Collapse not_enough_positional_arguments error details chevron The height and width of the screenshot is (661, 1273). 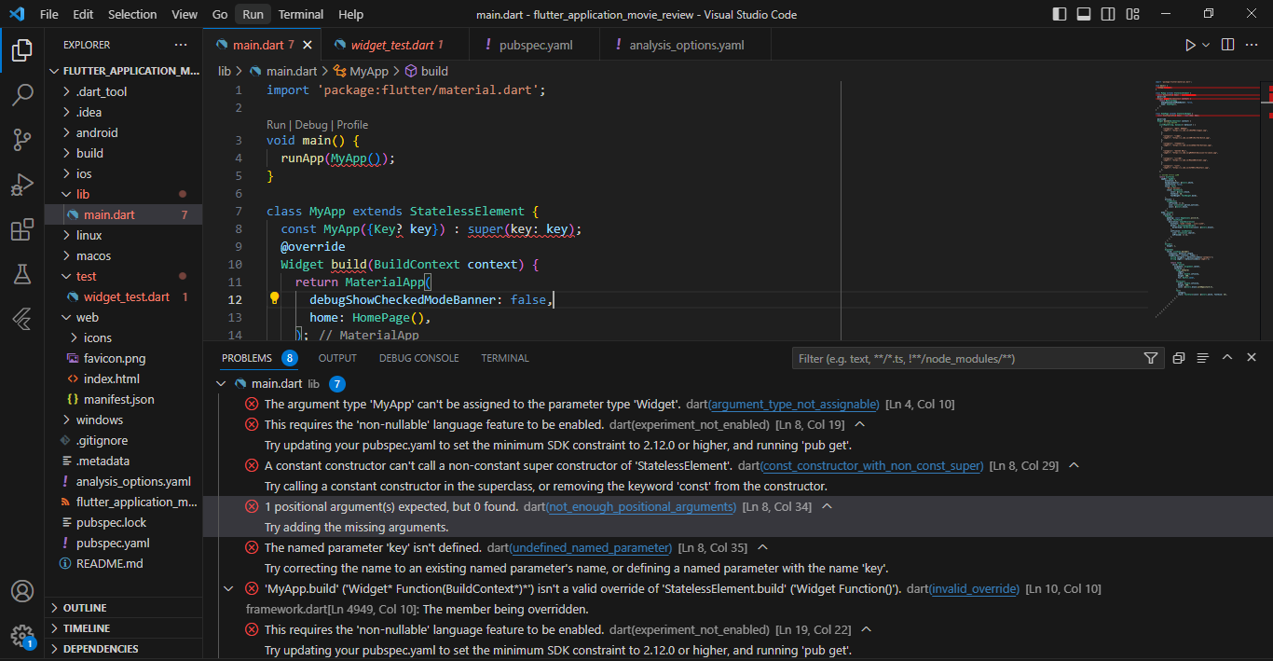pyautogui.click(x=827, y=506)
